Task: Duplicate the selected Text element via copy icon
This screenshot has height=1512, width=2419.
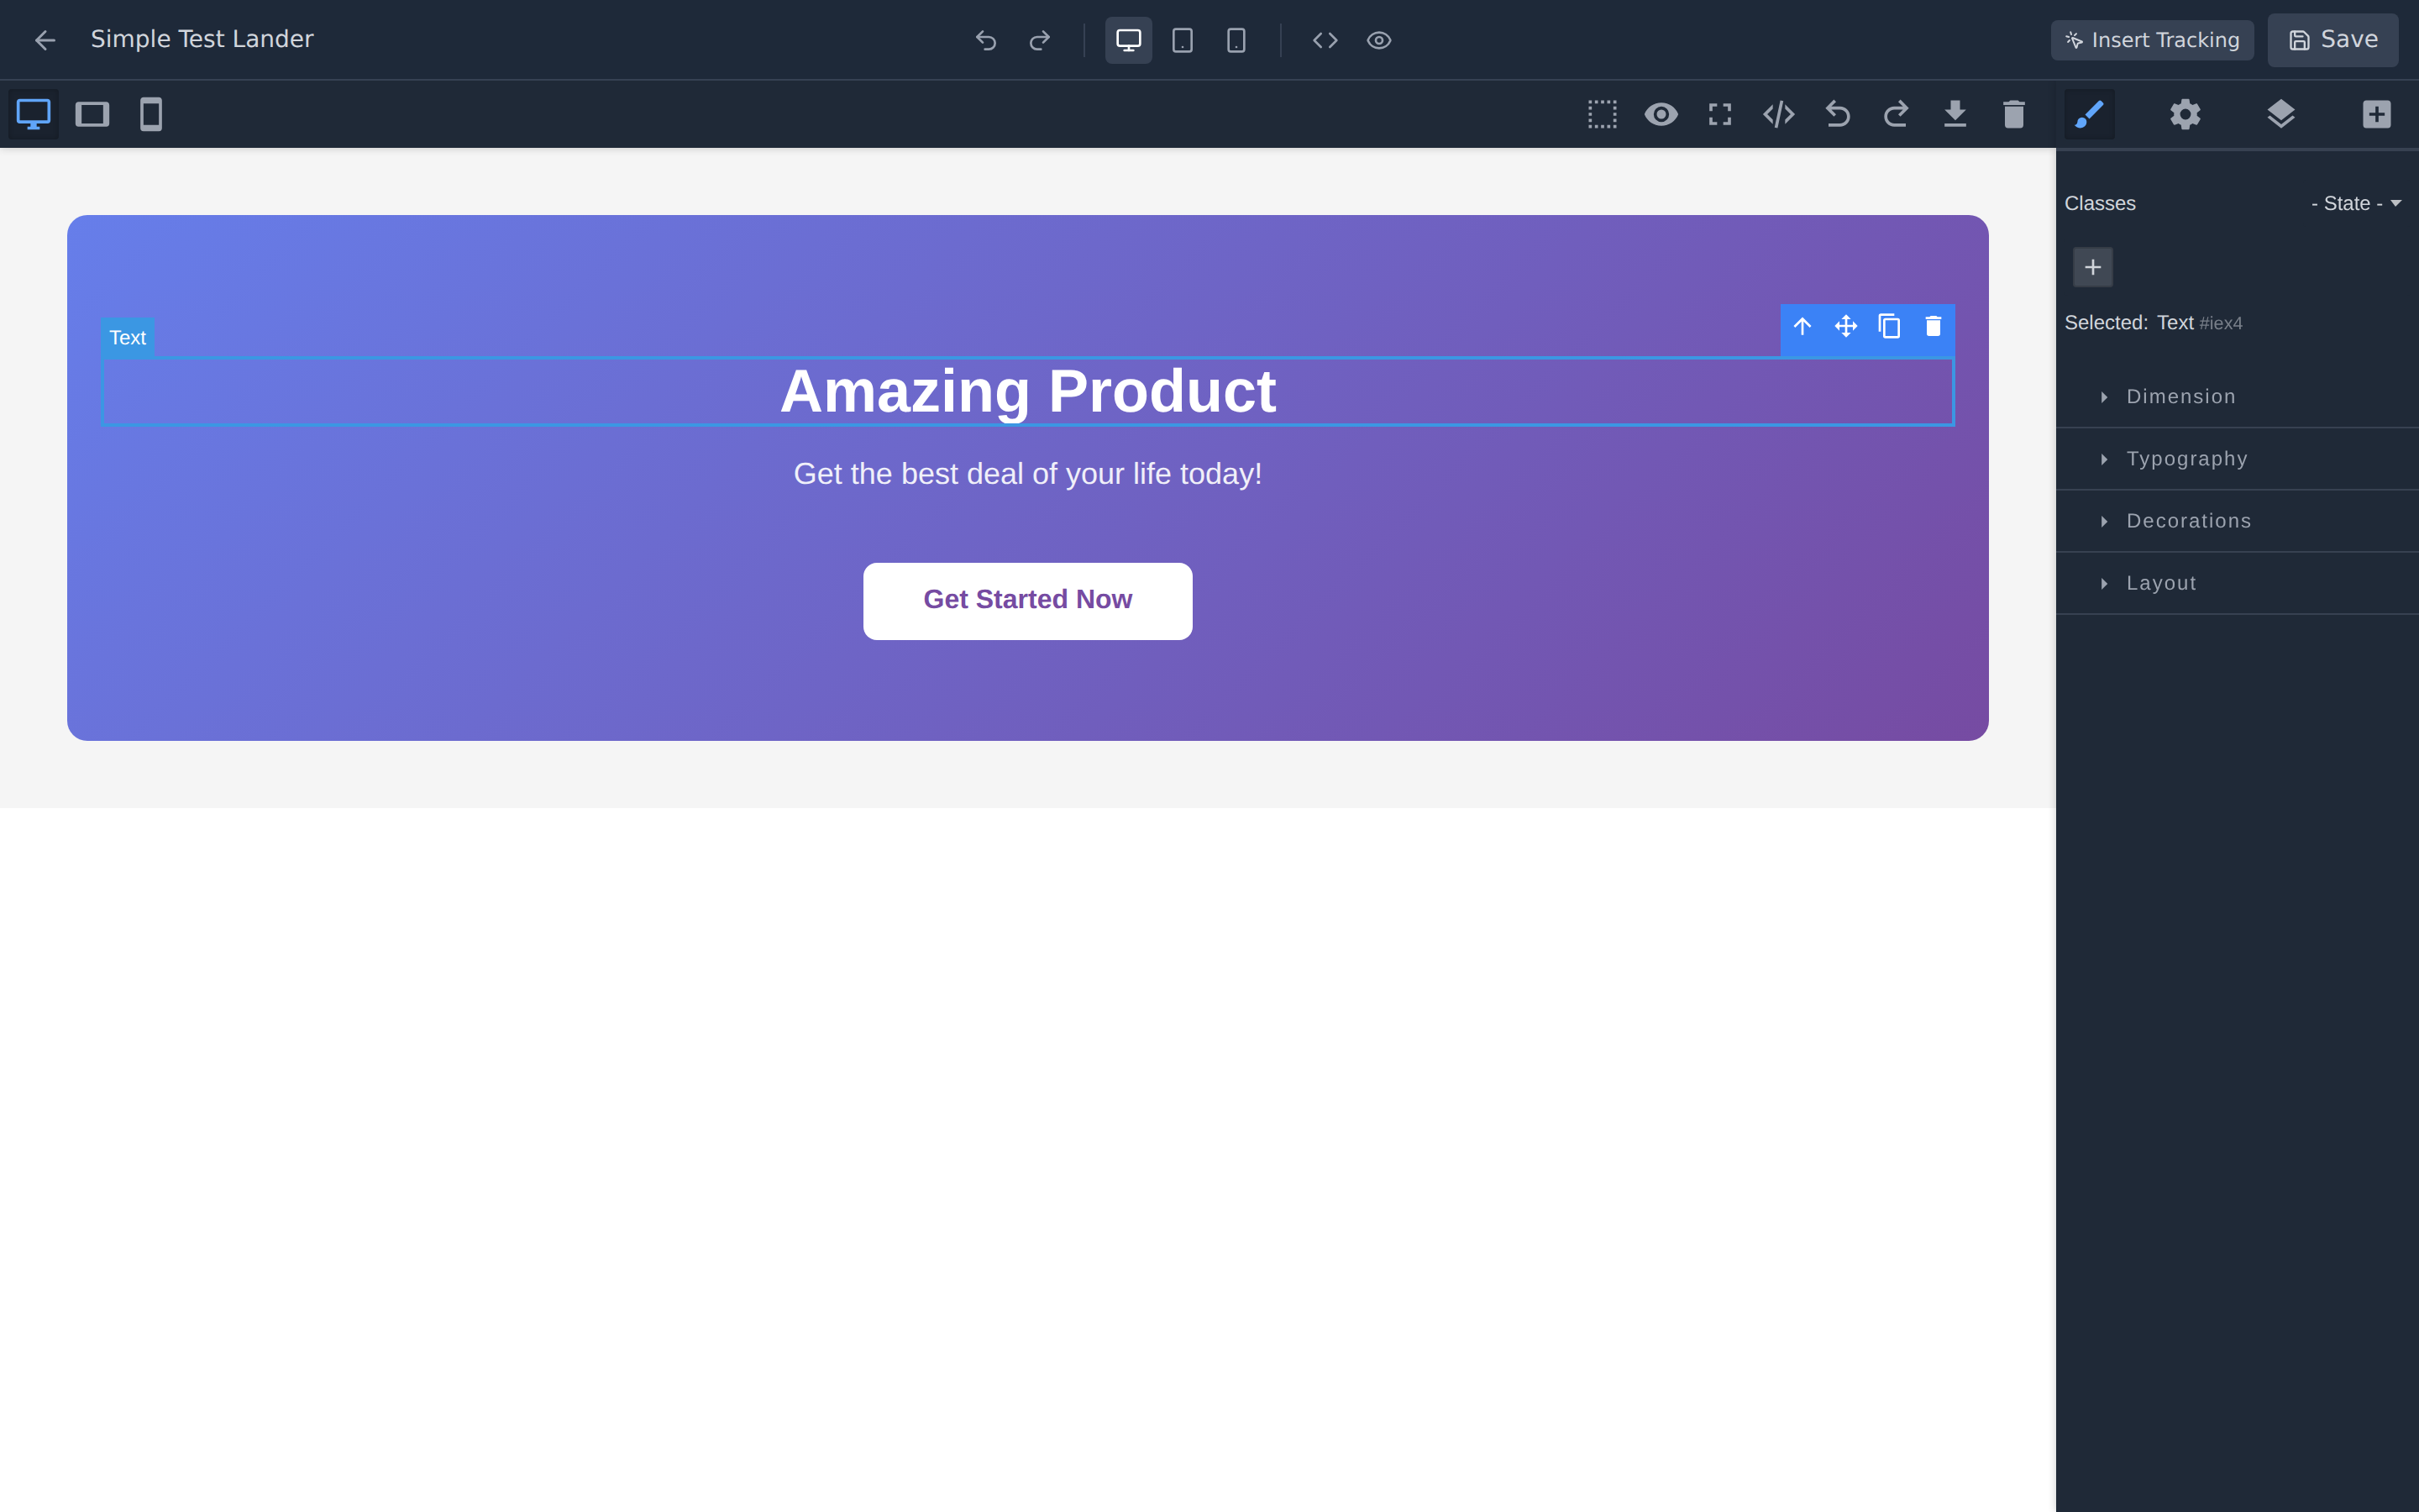Action: (1890, 327)
